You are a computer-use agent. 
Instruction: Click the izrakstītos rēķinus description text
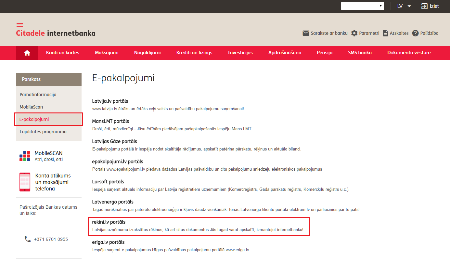coord(198,230)
